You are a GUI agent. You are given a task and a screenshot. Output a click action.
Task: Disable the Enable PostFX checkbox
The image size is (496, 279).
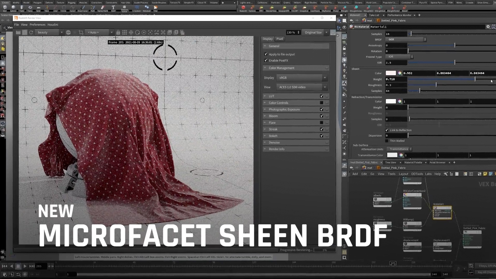coord(266,60)
